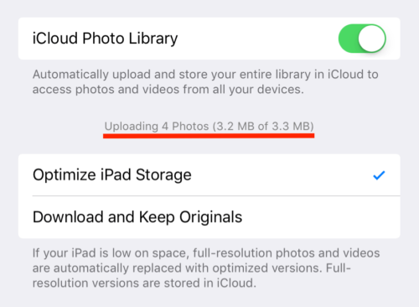419x307 pixels.
Task: Tap the access photos and videos description line
Action: click(168, 90)
